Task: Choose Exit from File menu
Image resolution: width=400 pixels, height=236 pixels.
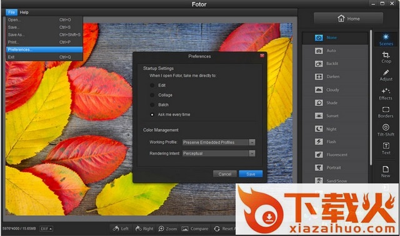Action: click(44, 57)
